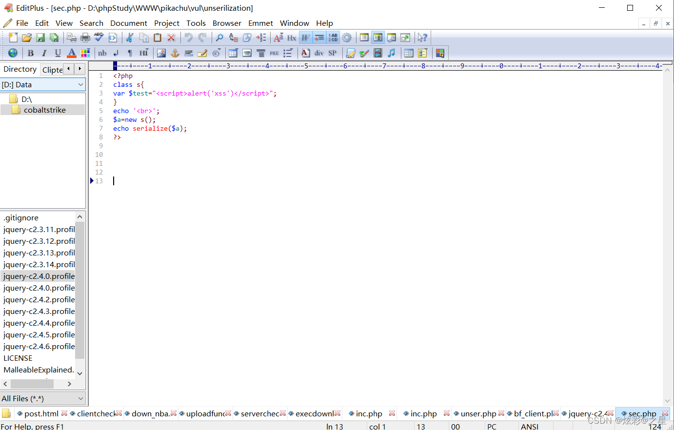Copy the selected text
This screenshot has height=430, width=674.
[x=144, y=38]
